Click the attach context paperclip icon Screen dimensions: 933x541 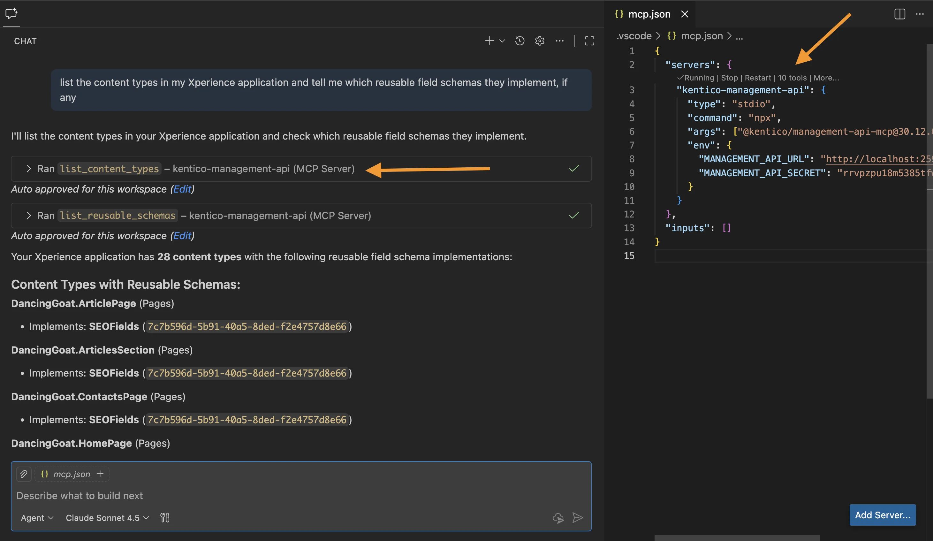coord(24,474)
